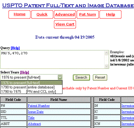The image size is (134, 128).
Task: Click the query box scroll up arrow
Action: [107, 53]
